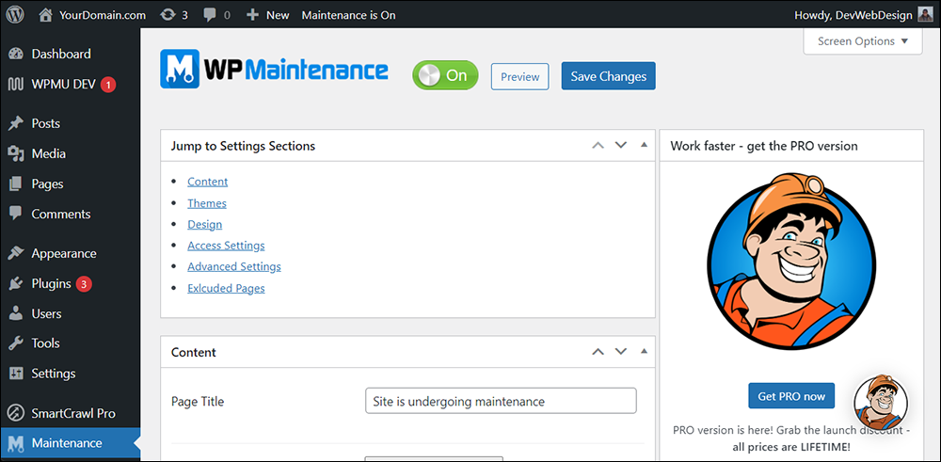Jump to the Themes section link
941x462 pixels.
click(x=207, y=203)
